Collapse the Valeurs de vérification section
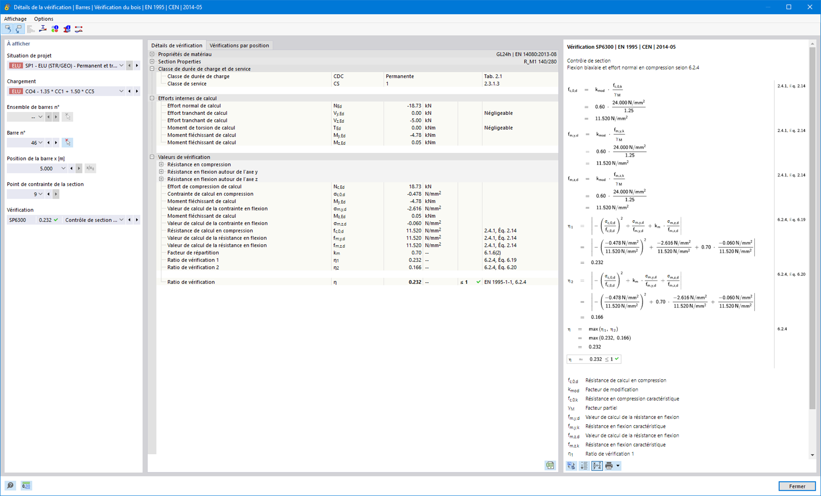821x496 pixels. pyautogui.click(x=152, y=157)
